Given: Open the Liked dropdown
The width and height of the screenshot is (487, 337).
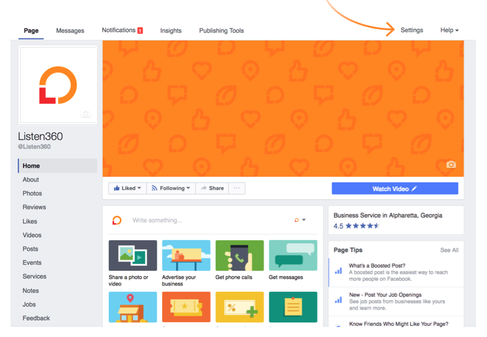Looking at the screenshot, I should tap(127, 188).
